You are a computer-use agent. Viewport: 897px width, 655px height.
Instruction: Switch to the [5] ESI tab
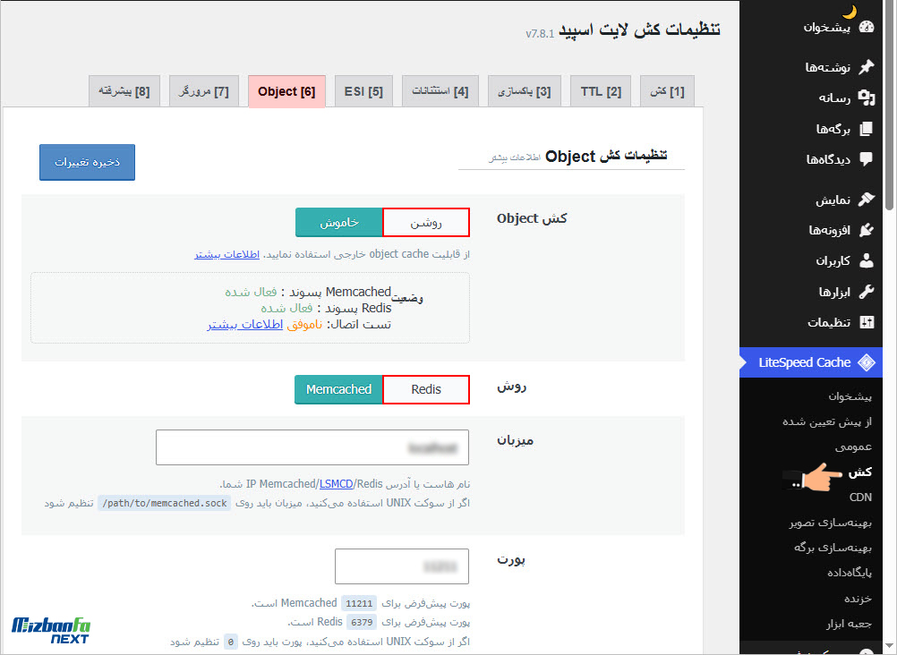tap(363, 91)
